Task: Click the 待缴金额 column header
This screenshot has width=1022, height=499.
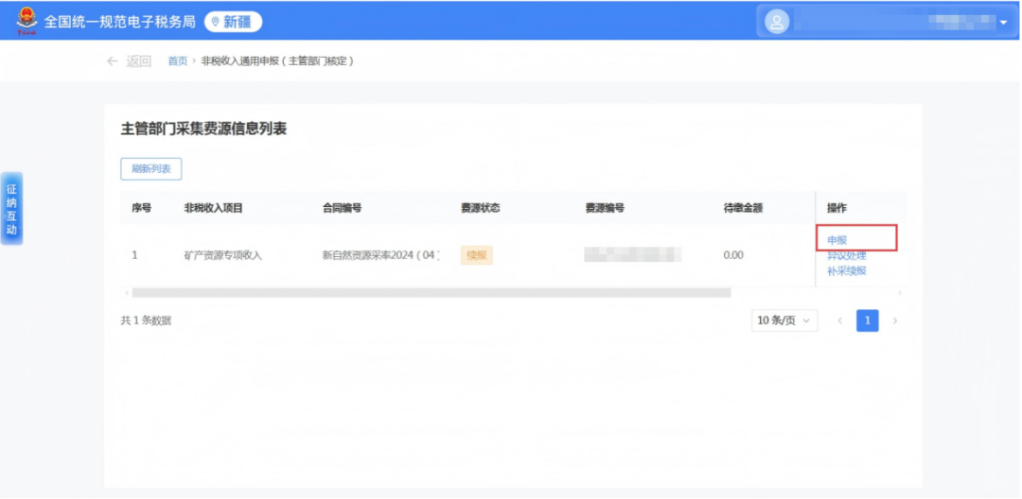Action: click(743, 208)
